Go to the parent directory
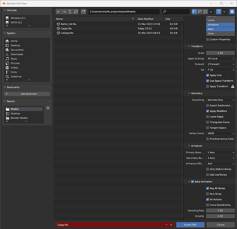Image resolution: width=237 pixels, height=229 pixels. 70,11
